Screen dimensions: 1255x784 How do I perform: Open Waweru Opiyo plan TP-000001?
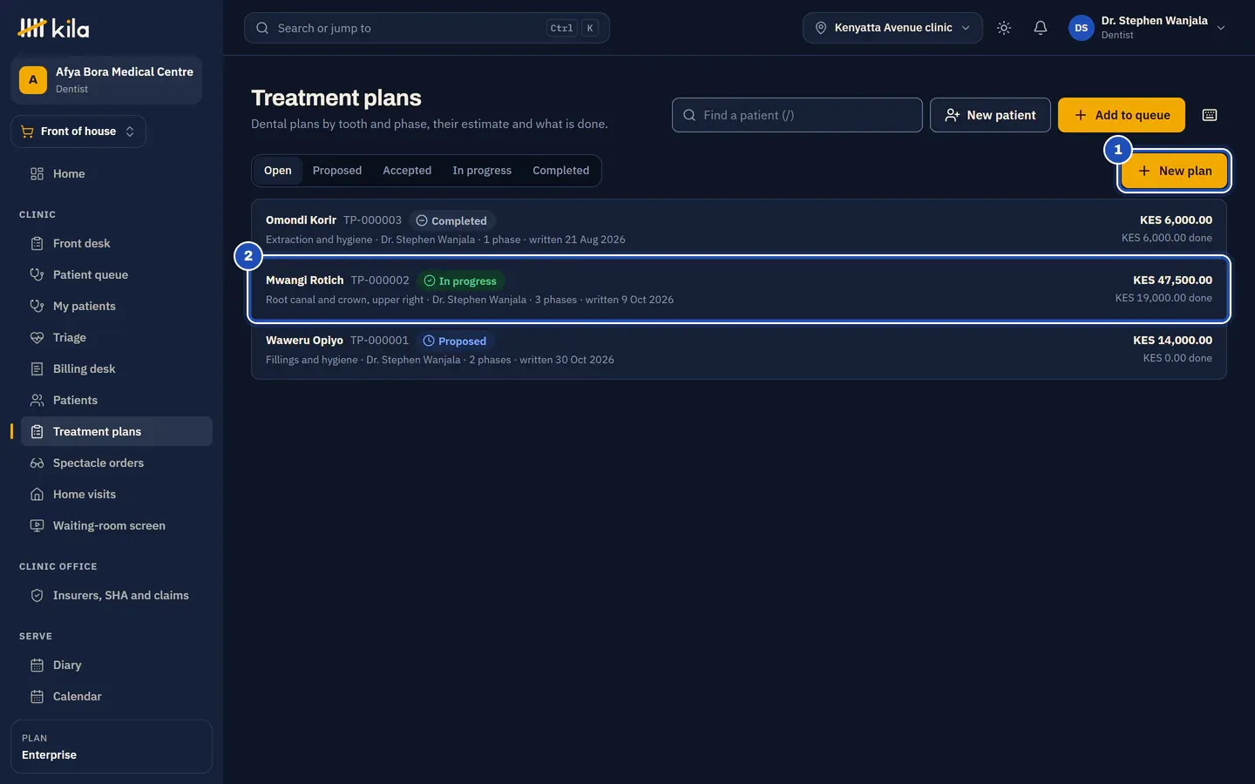click(739, 349)
